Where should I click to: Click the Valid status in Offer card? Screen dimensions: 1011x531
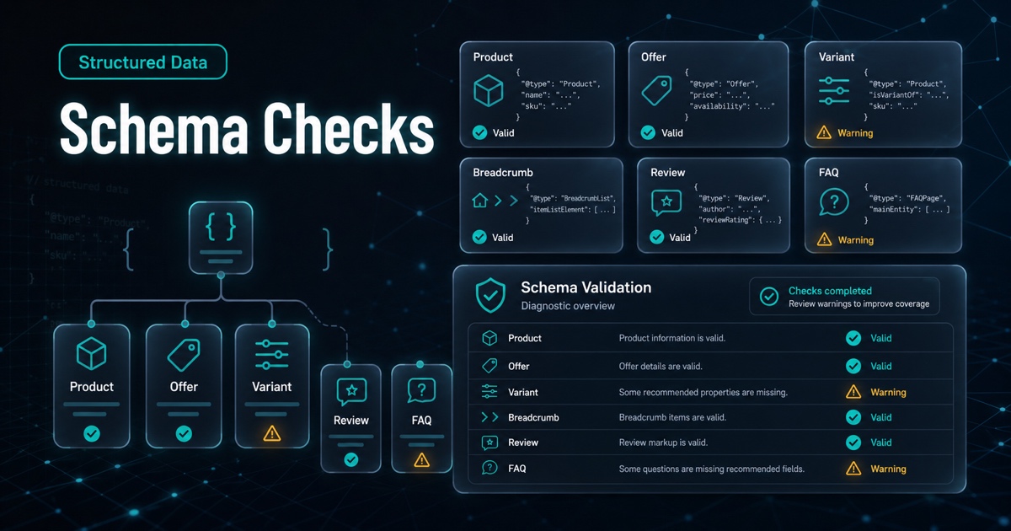coord(662,132)
